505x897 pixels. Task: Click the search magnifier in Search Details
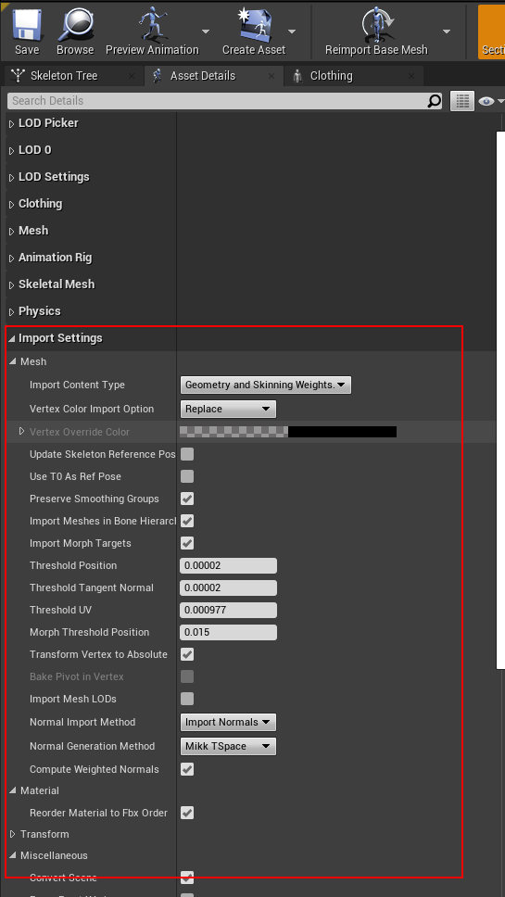[434, 101]
